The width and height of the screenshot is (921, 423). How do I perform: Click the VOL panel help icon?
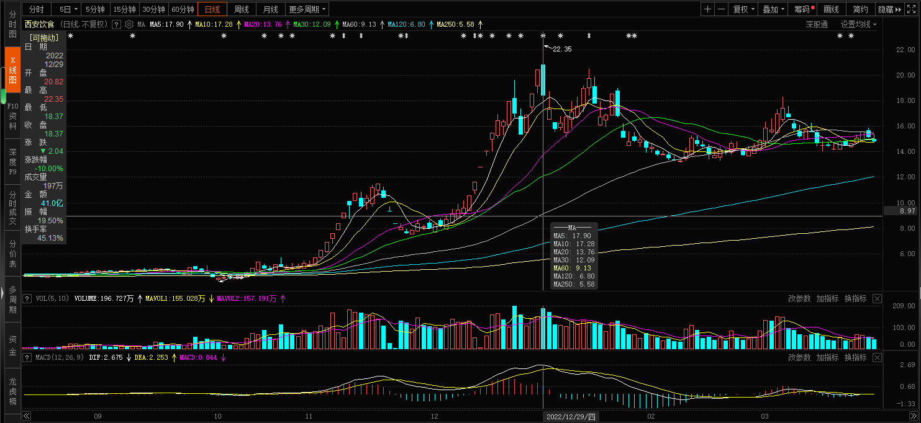coord(27,298)
